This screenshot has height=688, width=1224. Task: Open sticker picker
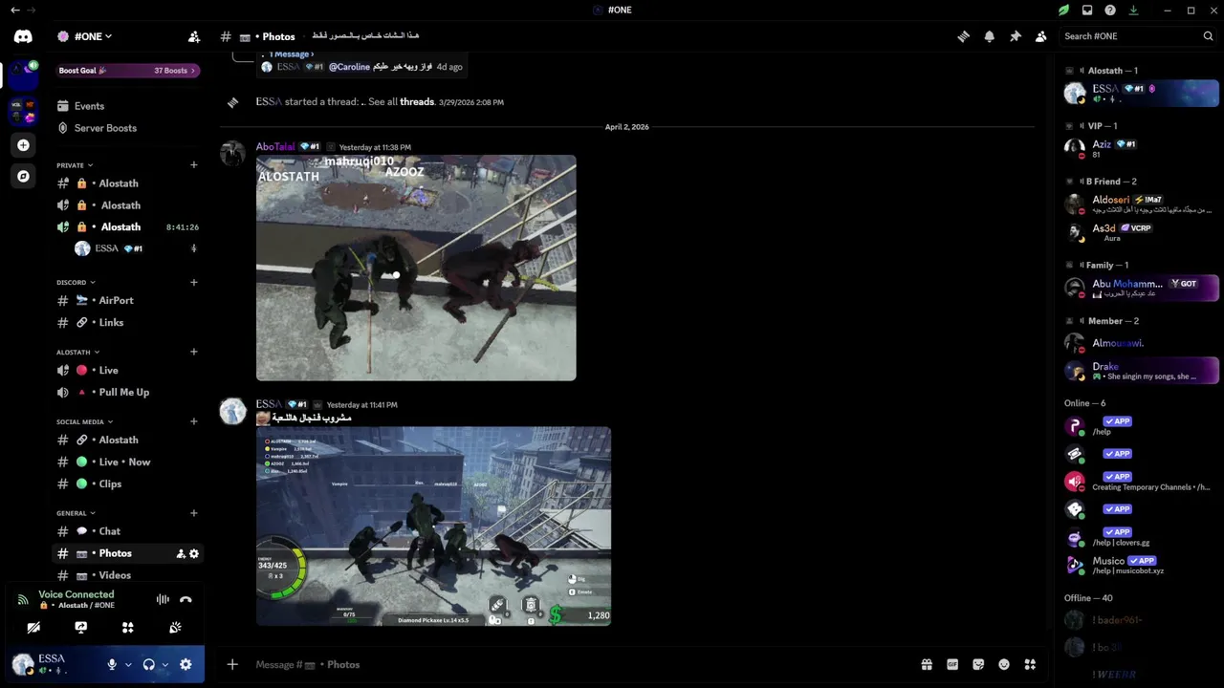pyautogui.click(x=978, y=664)
